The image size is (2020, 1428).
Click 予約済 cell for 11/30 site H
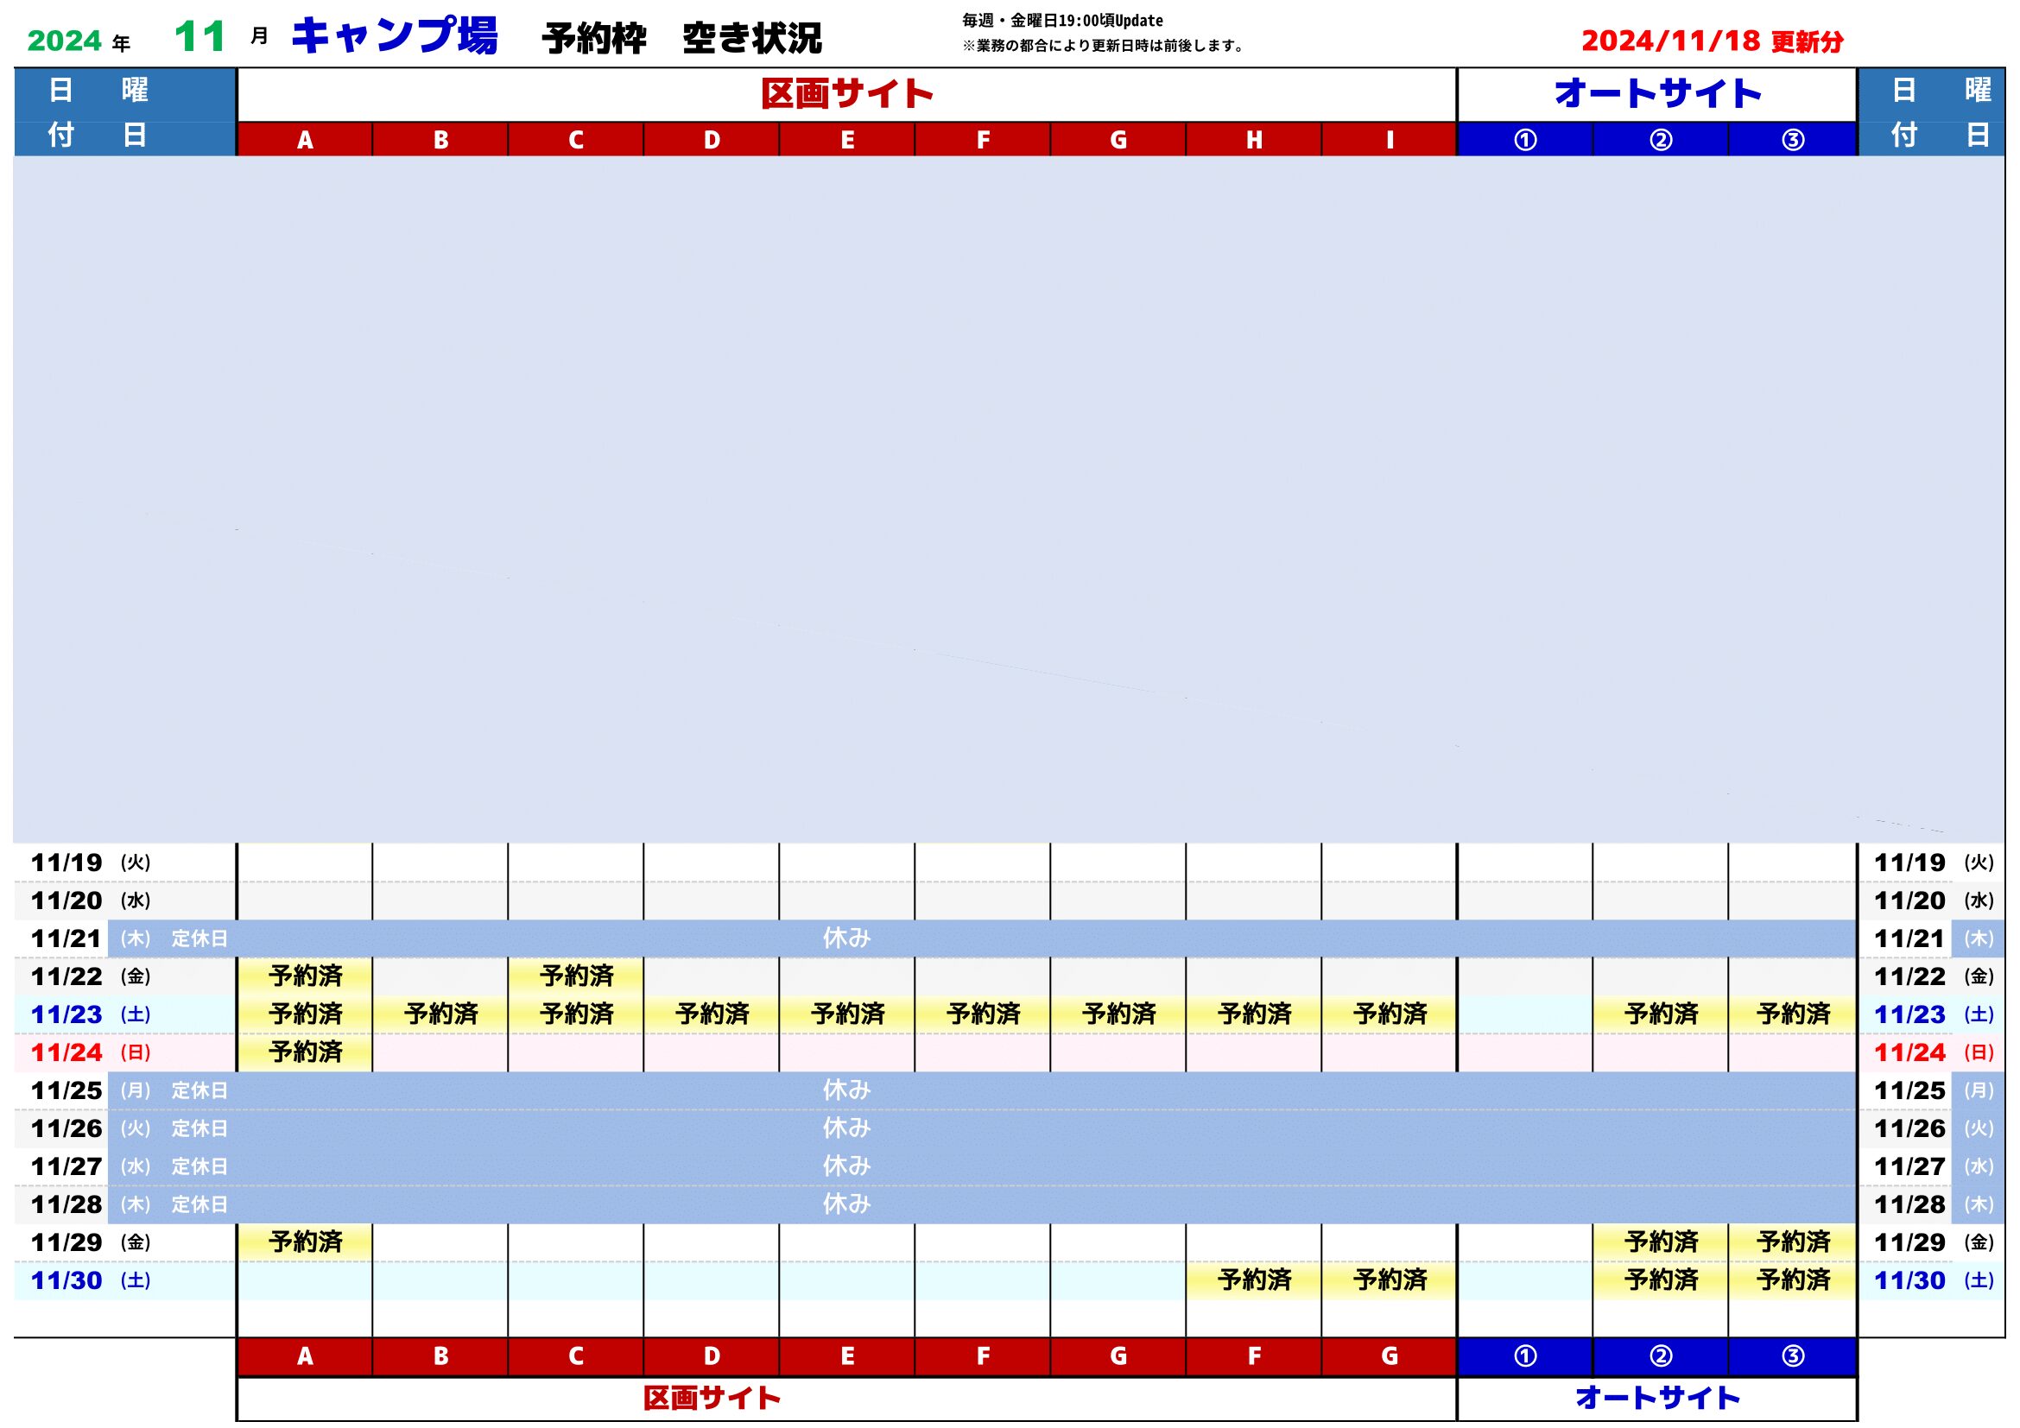(x=1254, y=1280)
